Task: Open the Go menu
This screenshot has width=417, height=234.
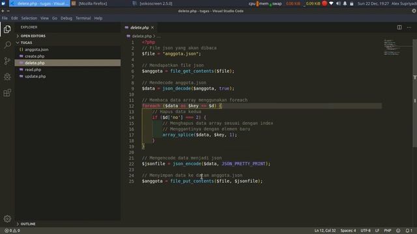Action: (55, 18)
